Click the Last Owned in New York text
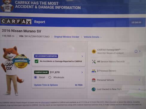This screenshot has width=146, height=109. 109,89
